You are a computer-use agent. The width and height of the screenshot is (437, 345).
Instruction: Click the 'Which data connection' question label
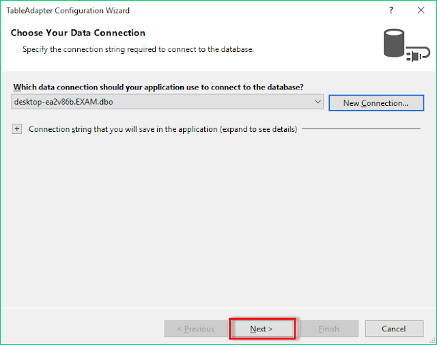158,87
